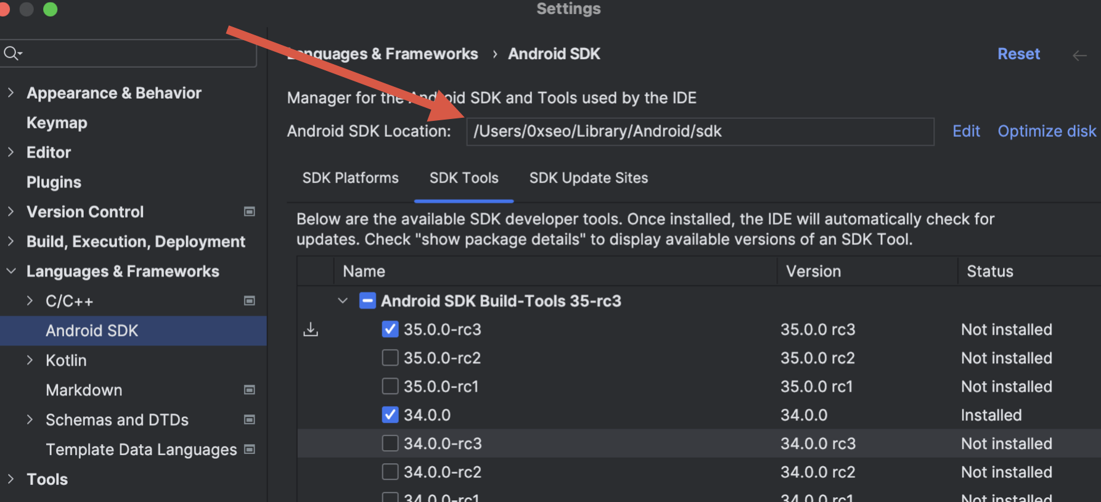Click the Schemas and DTDs project-level icon
This screenshot has width=1101, height=502.
coord(250,419)
